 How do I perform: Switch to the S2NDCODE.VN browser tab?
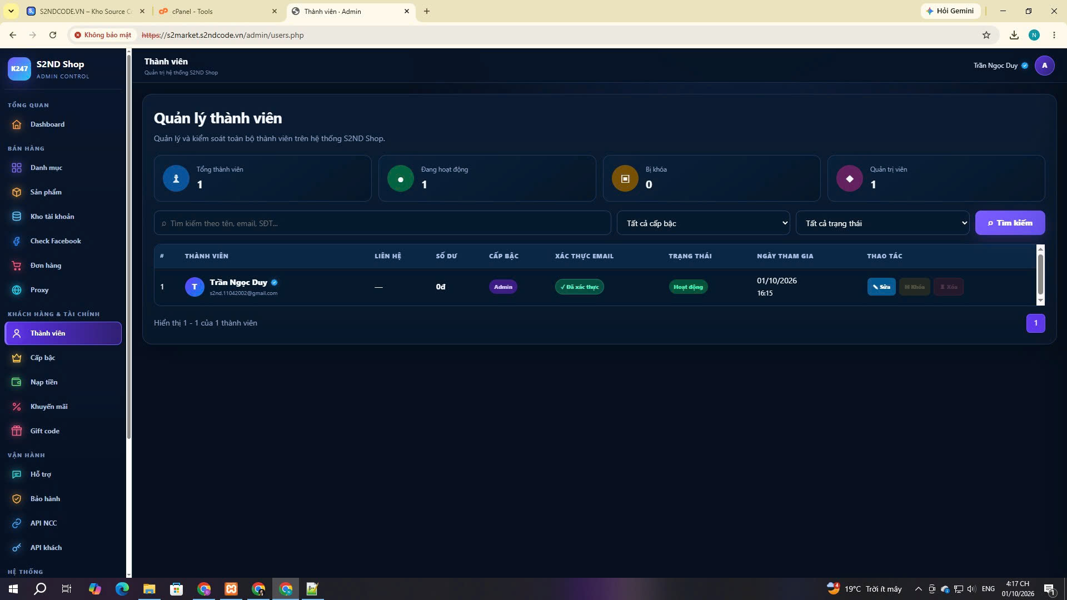tap(86, 11)
